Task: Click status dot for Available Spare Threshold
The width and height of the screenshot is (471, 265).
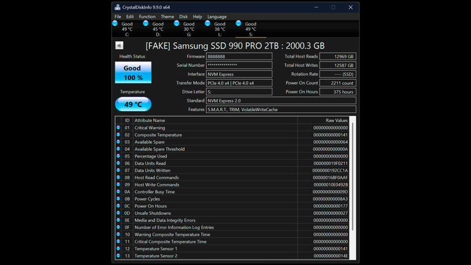Action: (118, 149)
